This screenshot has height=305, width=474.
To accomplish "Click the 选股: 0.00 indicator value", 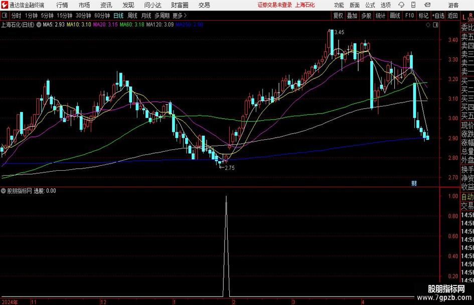I will [x=45, y=191].
